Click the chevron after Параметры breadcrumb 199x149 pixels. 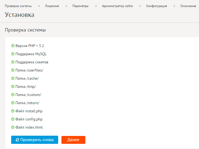96,6
